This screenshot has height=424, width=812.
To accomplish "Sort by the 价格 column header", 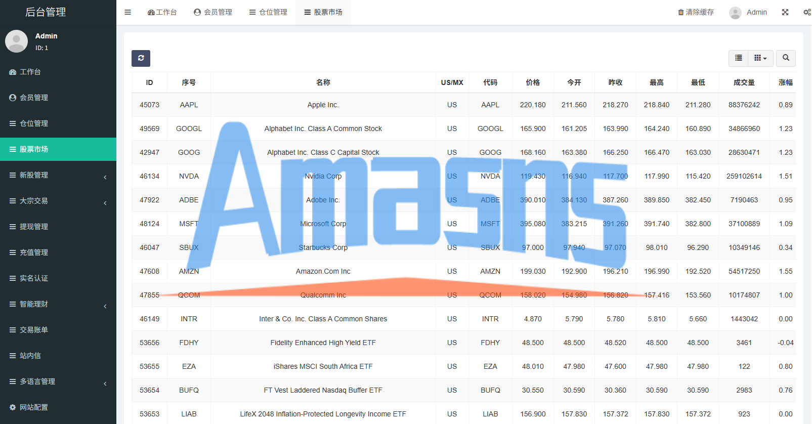I will (533, 82).
